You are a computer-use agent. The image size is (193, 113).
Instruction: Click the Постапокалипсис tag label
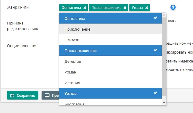pyautogui.click(x=106, y=8)
